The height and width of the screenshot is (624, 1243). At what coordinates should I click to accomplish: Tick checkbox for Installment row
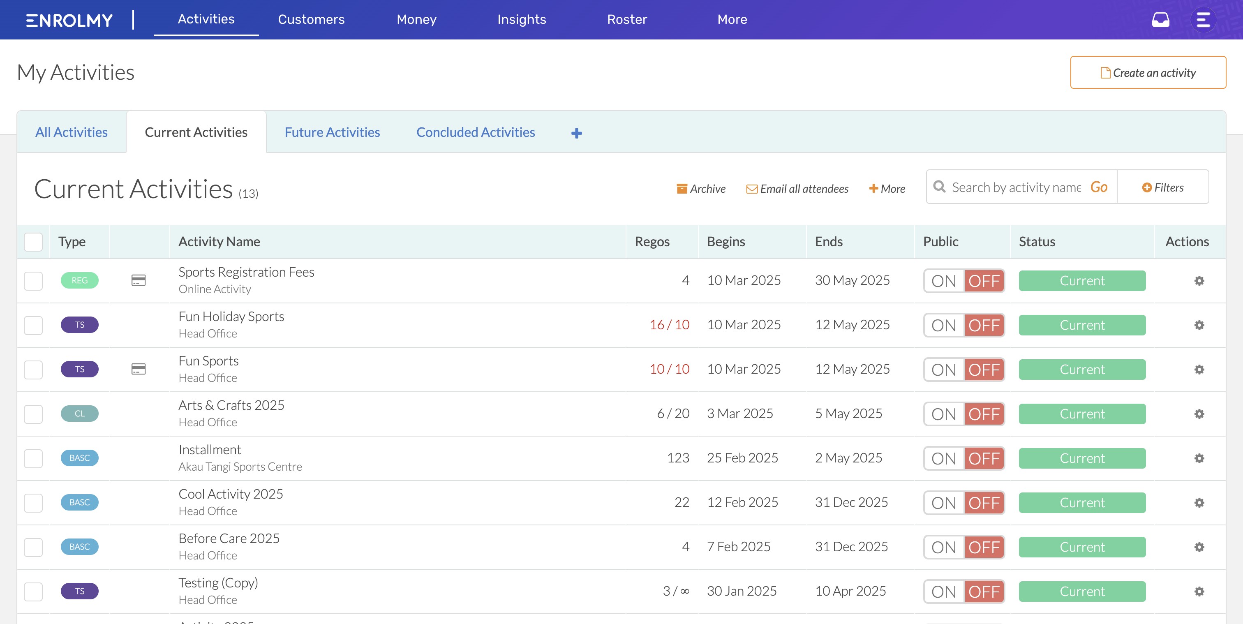33,458
